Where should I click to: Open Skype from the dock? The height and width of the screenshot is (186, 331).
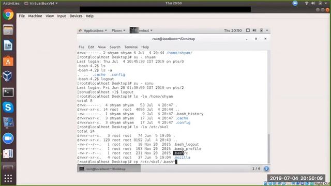(x=8, y=107)
